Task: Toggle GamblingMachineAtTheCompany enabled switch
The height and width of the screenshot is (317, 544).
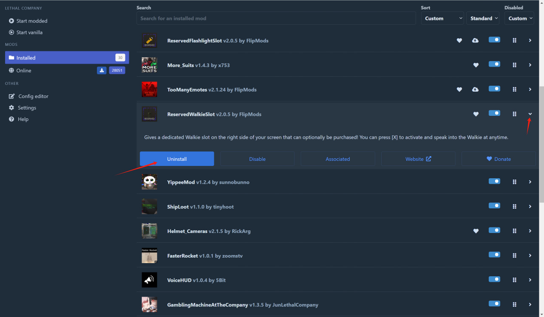Action: point(494,303)
